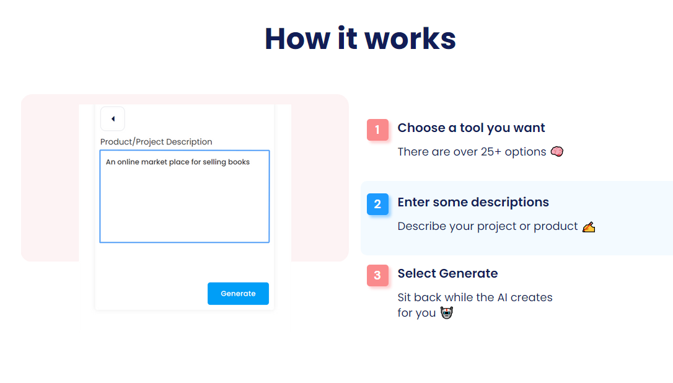Viewport: 673px width, 383px height.
Task: Click the blue number 2 step badge
Action: coord(377,205)
